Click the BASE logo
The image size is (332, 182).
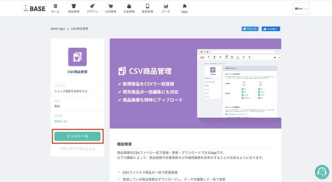tap(34, 8)
